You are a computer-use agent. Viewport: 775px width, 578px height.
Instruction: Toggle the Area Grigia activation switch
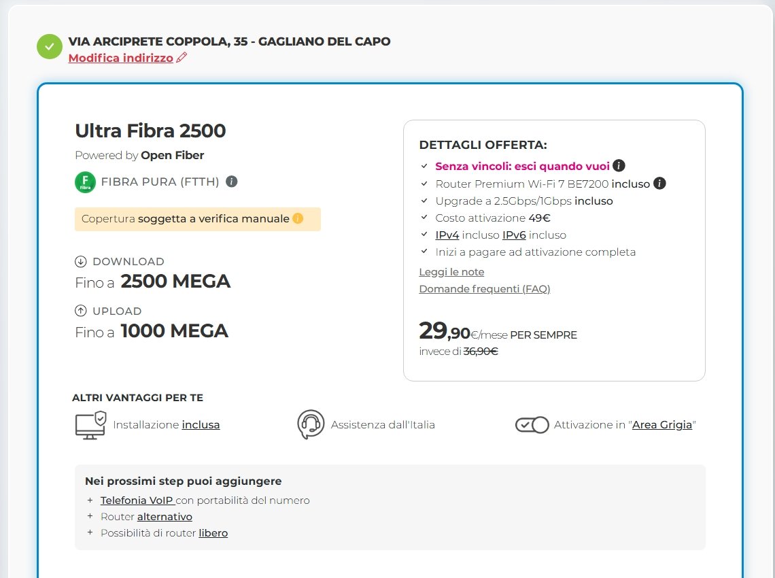pos(532,425)
